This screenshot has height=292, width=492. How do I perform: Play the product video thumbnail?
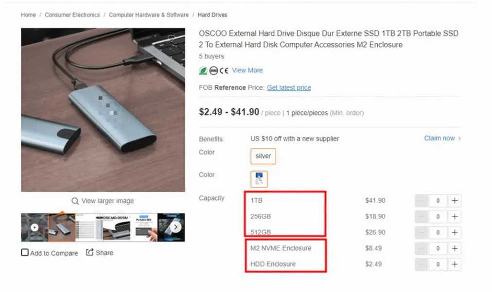[x=34, y=227]
